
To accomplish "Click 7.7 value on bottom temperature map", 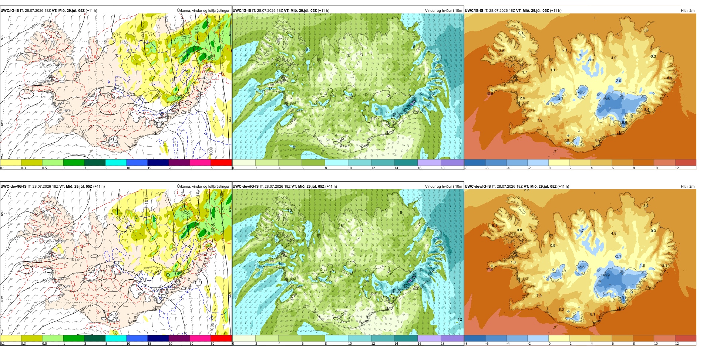I will (623, 297).
